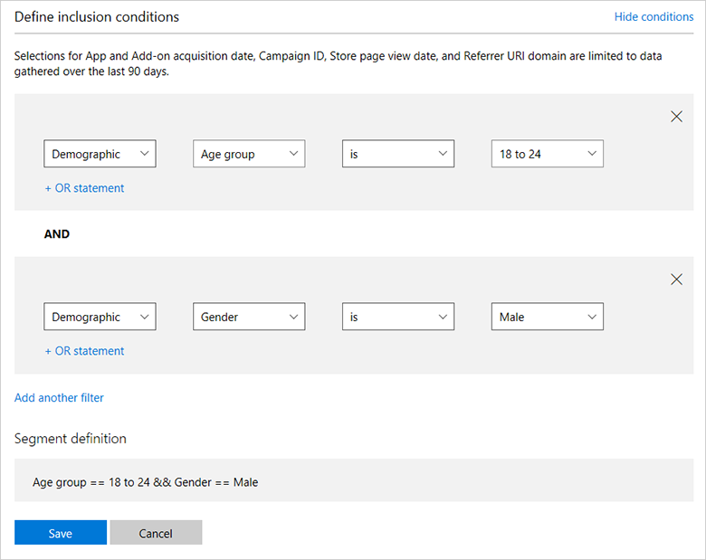
Task: Open Demographic dropdown in Age group row
Action: 100,154
